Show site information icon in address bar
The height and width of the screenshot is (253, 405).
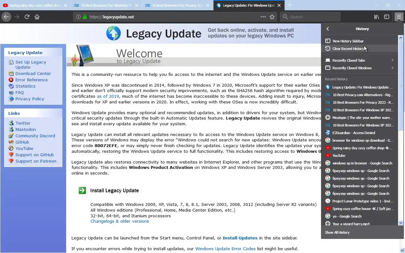(x=78, y=17)
